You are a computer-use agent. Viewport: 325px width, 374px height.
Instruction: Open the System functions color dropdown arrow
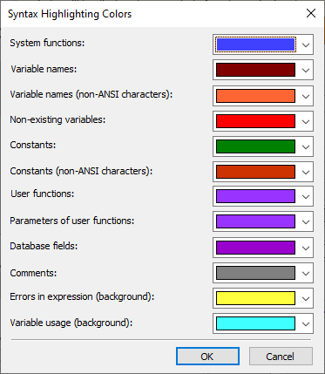(306, 44)
